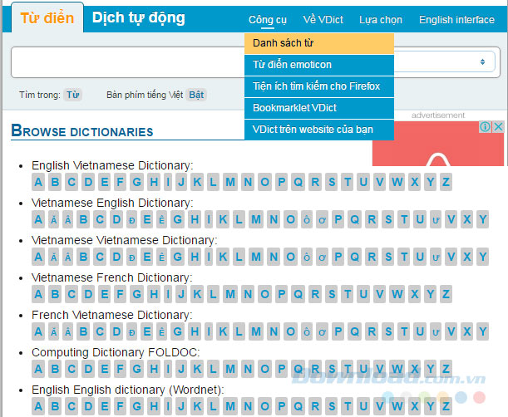508x417 pixels.
Task: Browse letter Q in English Vietnamese Dictionary
Action: pyautogui.click(x=298, y=182)
